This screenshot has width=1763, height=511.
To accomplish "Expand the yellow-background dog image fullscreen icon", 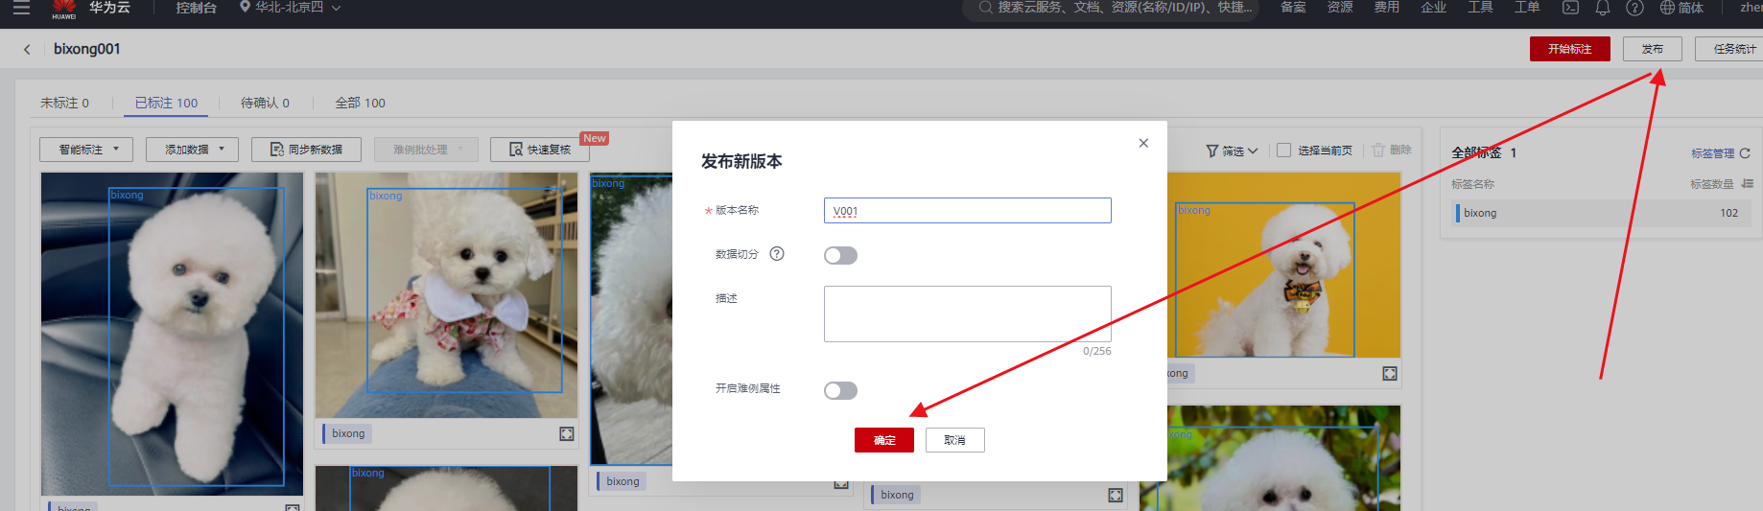I will [x=1390, y=374].
